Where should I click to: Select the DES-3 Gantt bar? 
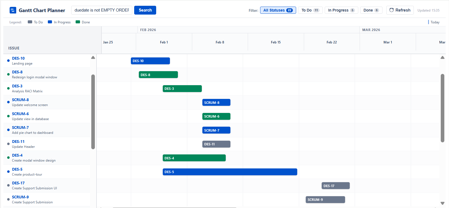182,89
